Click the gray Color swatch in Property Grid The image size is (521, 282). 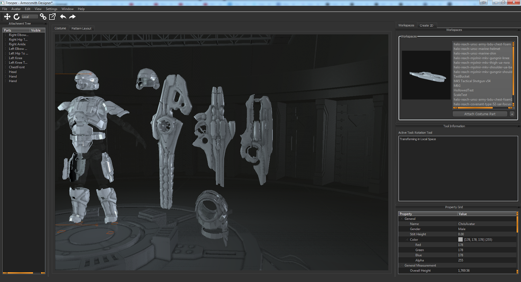click(460, 240)
